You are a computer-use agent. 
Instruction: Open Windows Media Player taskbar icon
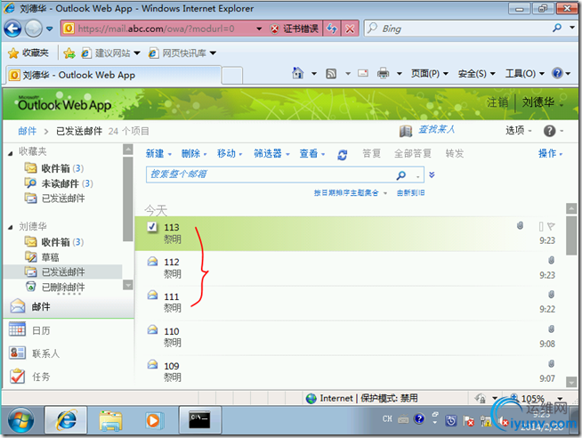click(x=153, y=420)
